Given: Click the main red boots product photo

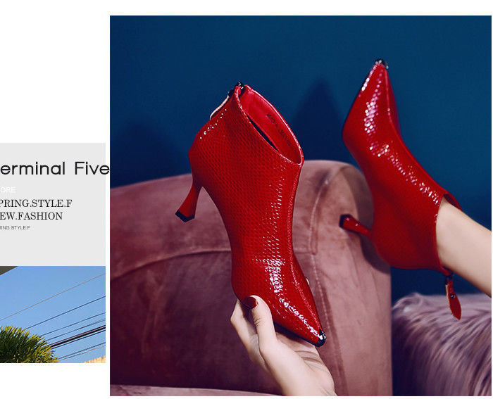Looking at the screenshot, I should tap(300, 205).
